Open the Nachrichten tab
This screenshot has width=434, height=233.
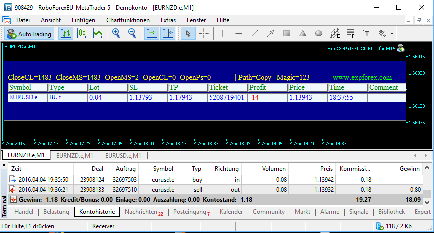click(144, 212)
